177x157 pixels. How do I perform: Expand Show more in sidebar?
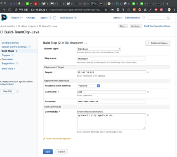[x=8, y=68]
